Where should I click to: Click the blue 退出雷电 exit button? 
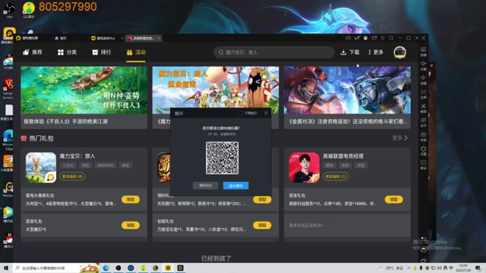[236, 186]
